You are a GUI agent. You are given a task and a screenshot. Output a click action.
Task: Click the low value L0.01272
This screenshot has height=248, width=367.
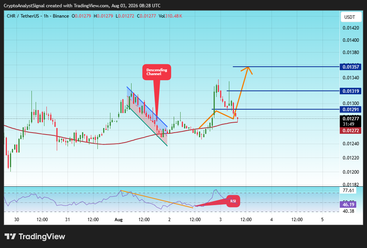(x=125, y=16)
